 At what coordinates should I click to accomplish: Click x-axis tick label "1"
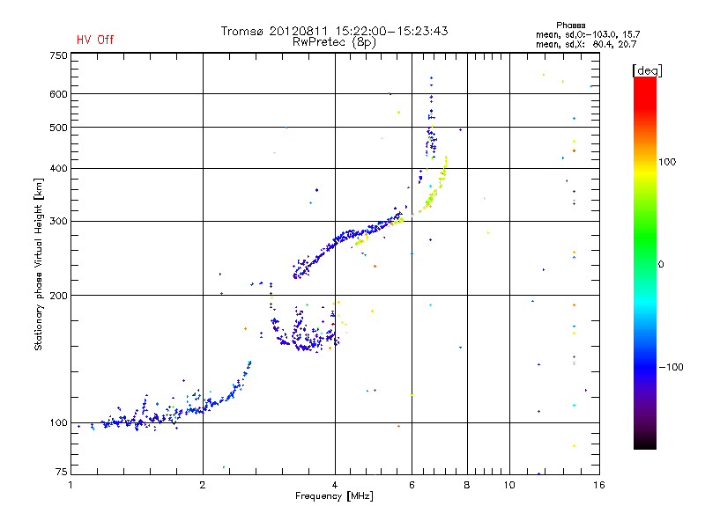click(70, 485)
